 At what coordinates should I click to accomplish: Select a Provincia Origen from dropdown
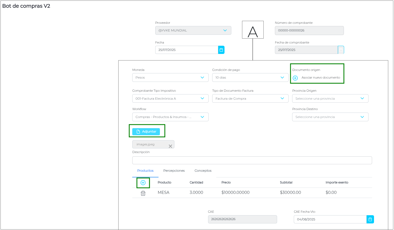coord(330,98)
